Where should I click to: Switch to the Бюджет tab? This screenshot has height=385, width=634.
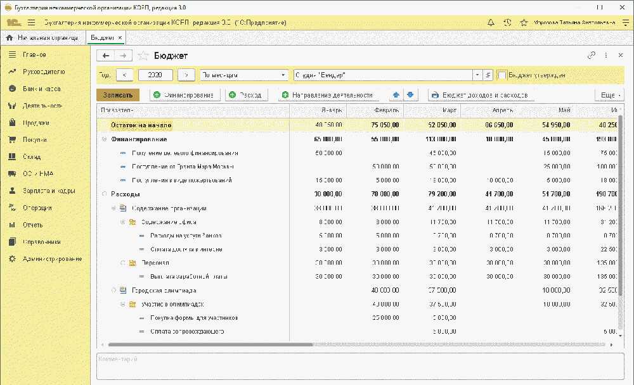(x=102, y=37)
